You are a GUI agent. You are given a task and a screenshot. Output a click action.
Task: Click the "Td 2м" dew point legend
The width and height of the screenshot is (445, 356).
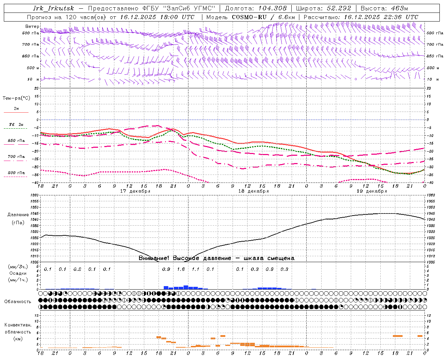click(x=16, y=124)
